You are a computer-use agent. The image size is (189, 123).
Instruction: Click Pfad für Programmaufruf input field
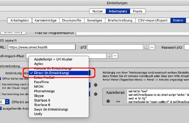click(133, 34)
